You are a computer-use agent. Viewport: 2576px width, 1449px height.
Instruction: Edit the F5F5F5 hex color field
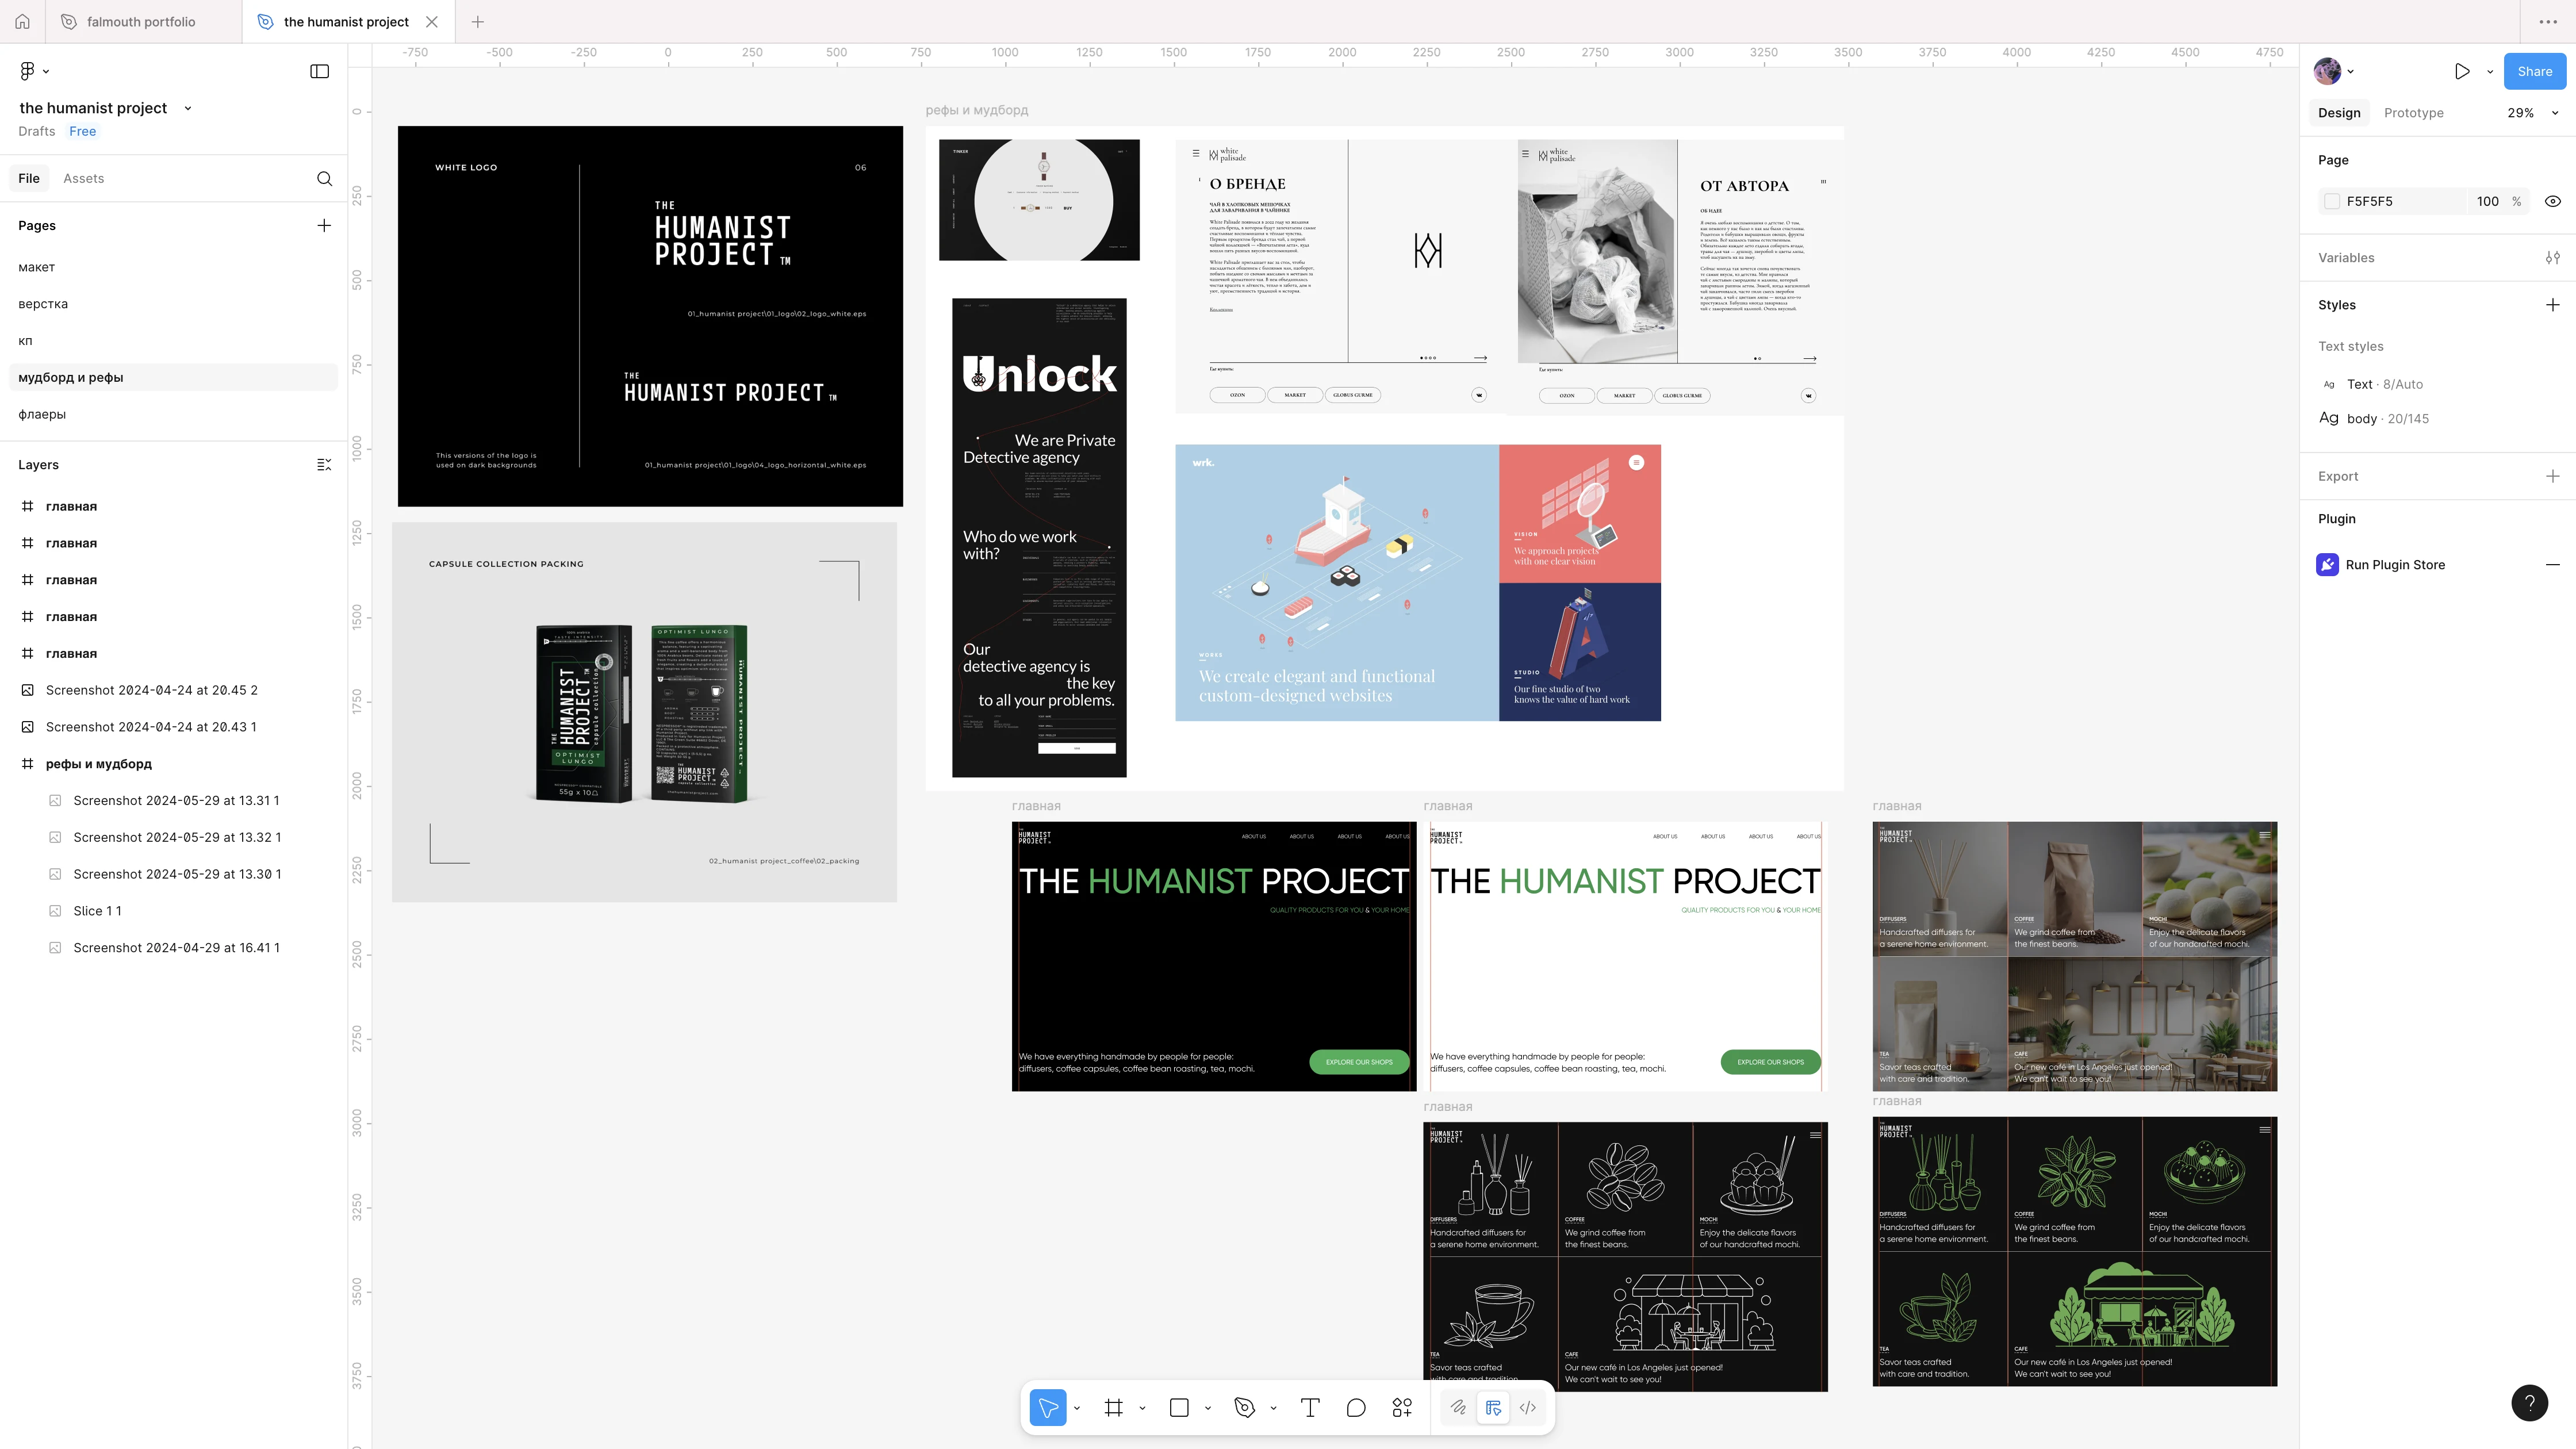pyautogui.click(x=2392, y=201)
